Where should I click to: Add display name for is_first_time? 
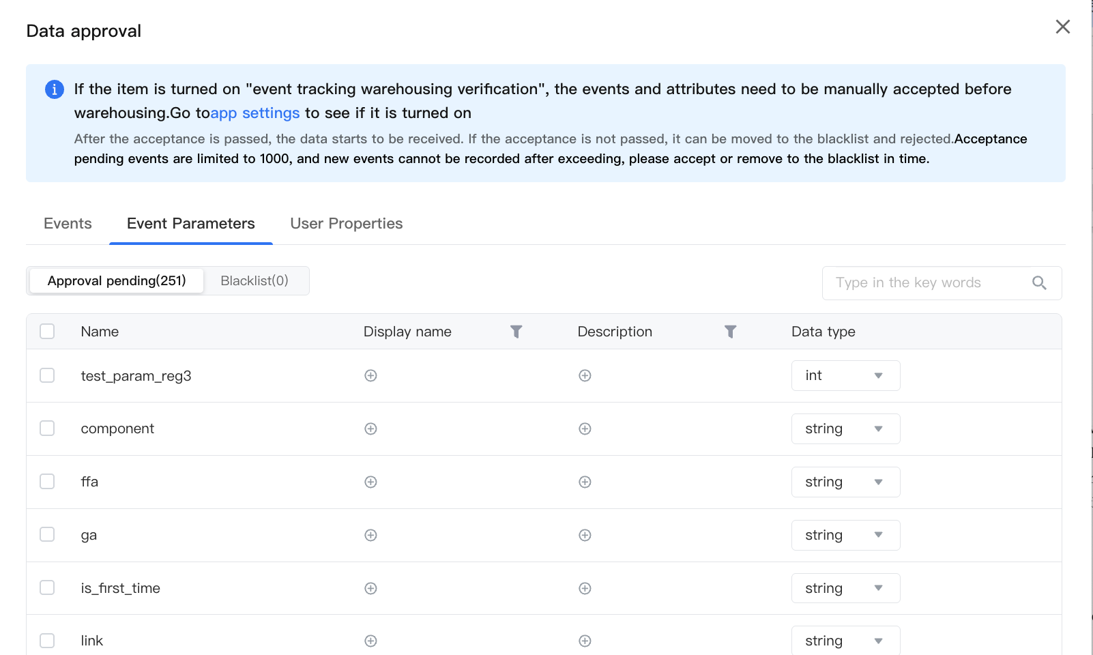370,588
